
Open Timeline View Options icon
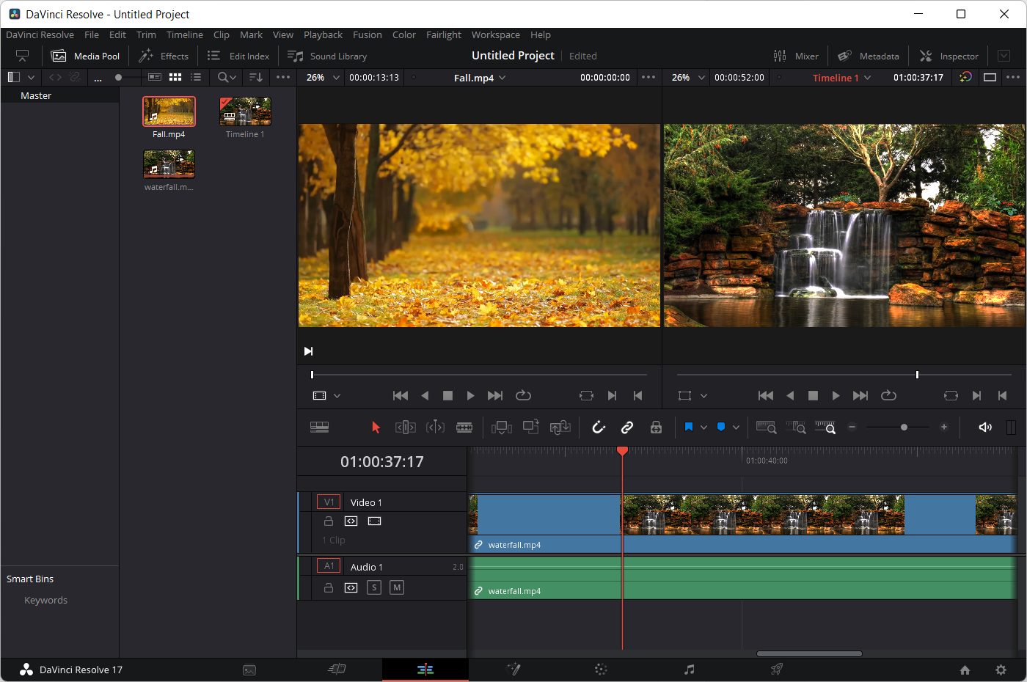[x=319, y=428]
